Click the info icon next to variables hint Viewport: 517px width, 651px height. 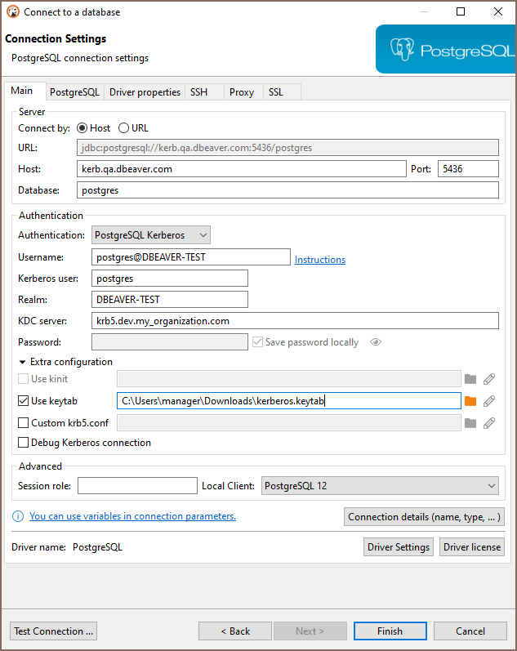(x=18, y=517)
